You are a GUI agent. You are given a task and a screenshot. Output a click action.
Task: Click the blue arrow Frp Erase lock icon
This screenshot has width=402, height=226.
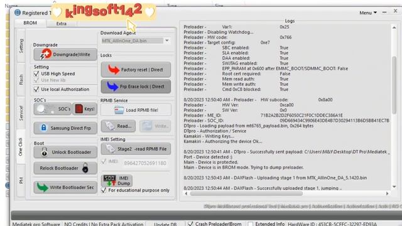pos(112,87)
